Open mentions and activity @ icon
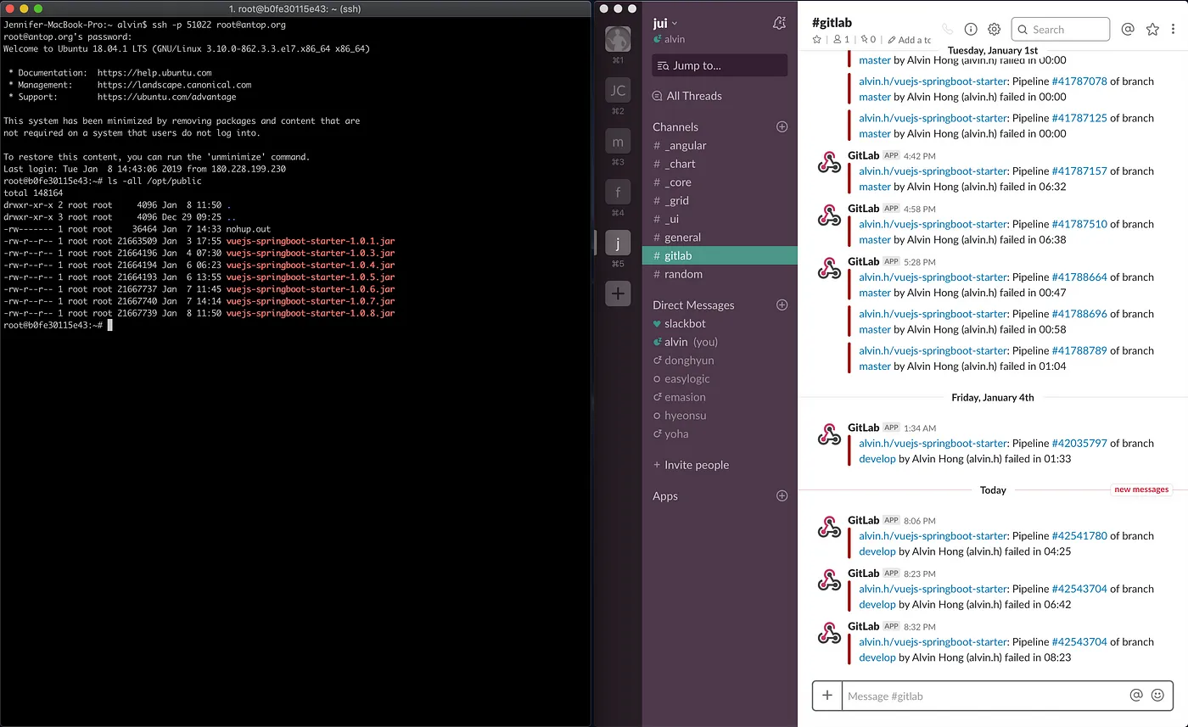Screen dimensions: 1188x727 coord(1128,29)
